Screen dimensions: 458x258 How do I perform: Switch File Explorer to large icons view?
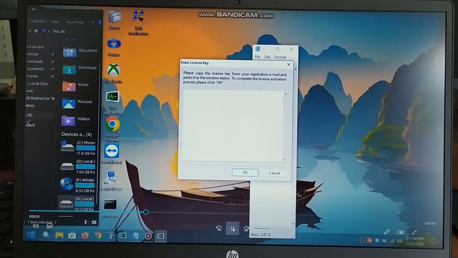point(94,222)
